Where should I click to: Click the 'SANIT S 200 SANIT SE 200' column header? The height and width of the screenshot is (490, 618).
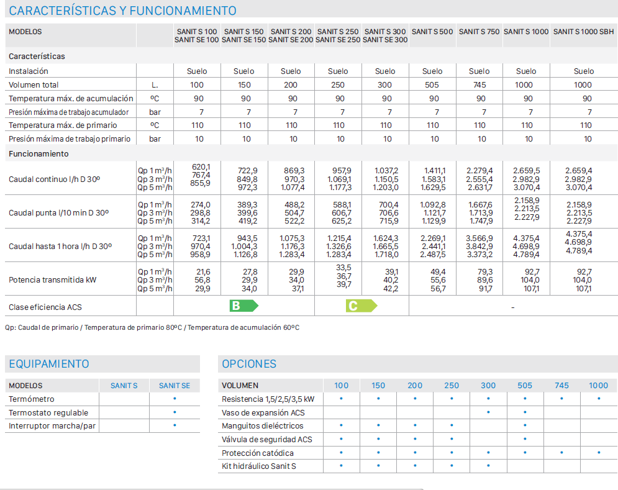pyautogui.click(x=291, y=35)
